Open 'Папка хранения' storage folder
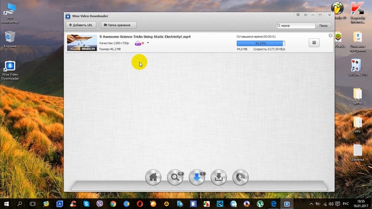This screenshot has width=372, height=209. point(119,25)
